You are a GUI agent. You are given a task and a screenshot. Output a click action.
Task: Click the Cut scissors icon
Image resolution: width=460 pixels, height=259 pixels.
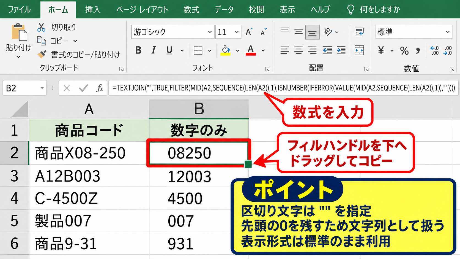coord(41,27)
